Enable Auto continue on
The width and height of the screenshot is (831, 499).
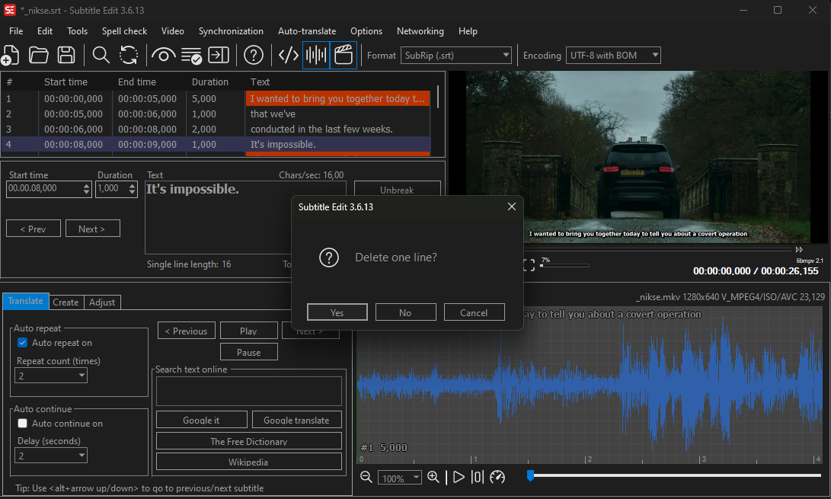tap(22, 423)
